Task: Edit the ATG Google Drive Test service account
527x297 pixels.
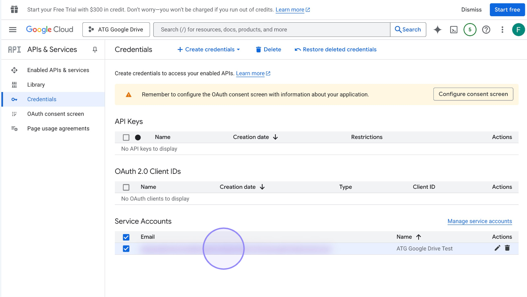Action: click(497, 248)
